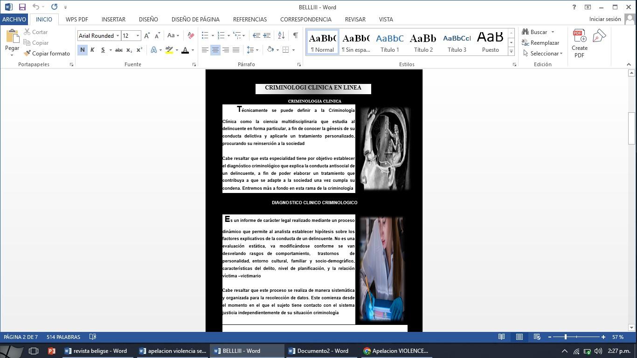Click the pen signature icon beside Create PDF

tap(599, 36)
